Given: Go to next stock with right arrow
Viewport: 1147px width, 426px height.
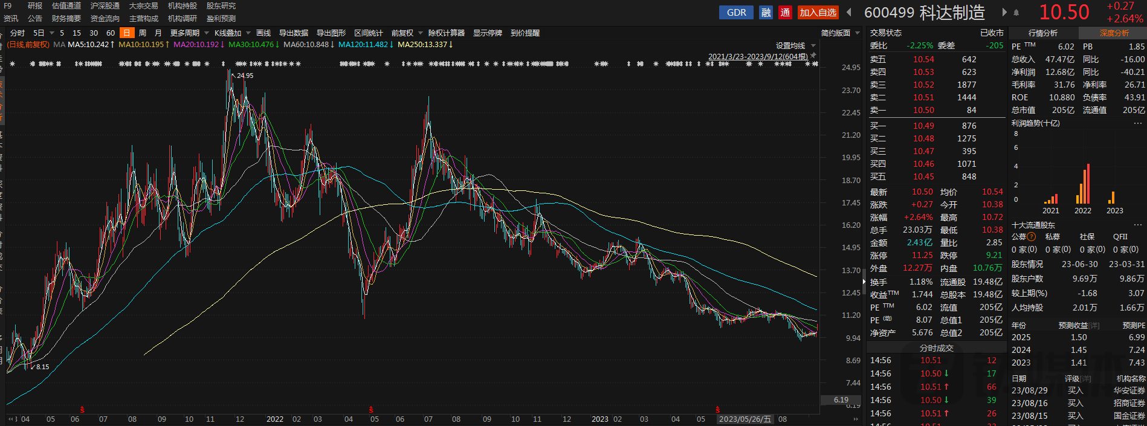Looking at the screenshot, I should coord(1004,12).
